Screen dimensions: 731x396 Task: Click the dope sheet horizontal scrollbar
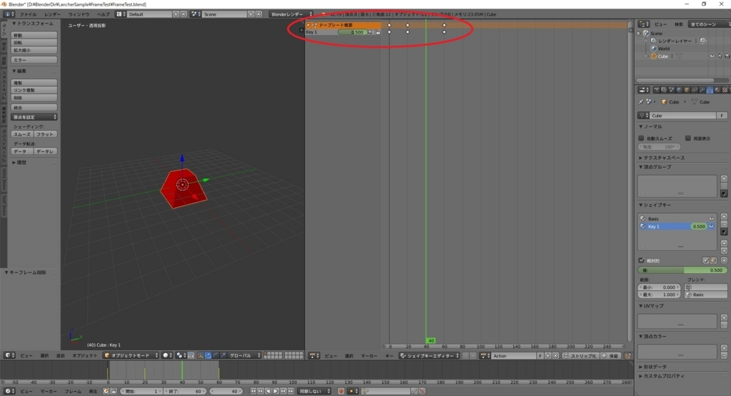pos(503,347)
